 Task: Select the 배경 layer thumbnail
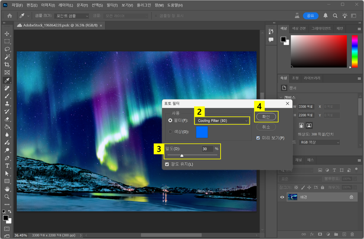pyautogui.click(x=292, y=197)
